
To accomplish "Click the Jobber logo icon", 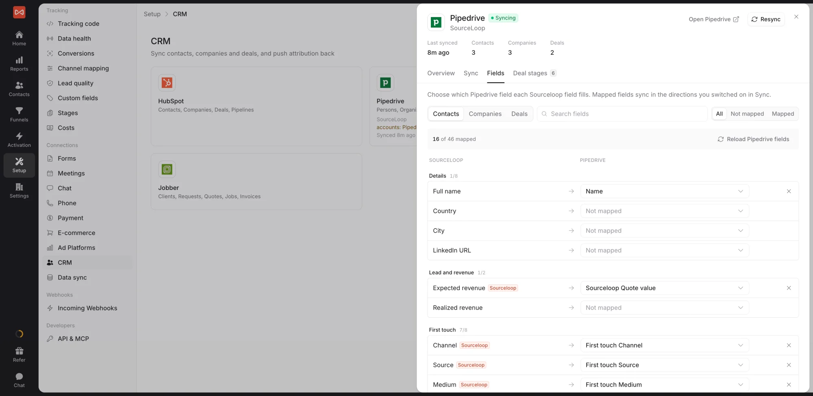I will (167, 169).
